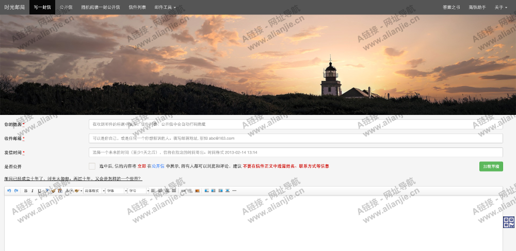Click the Redo icon in editor toolbar

click(x=16, y=191)
